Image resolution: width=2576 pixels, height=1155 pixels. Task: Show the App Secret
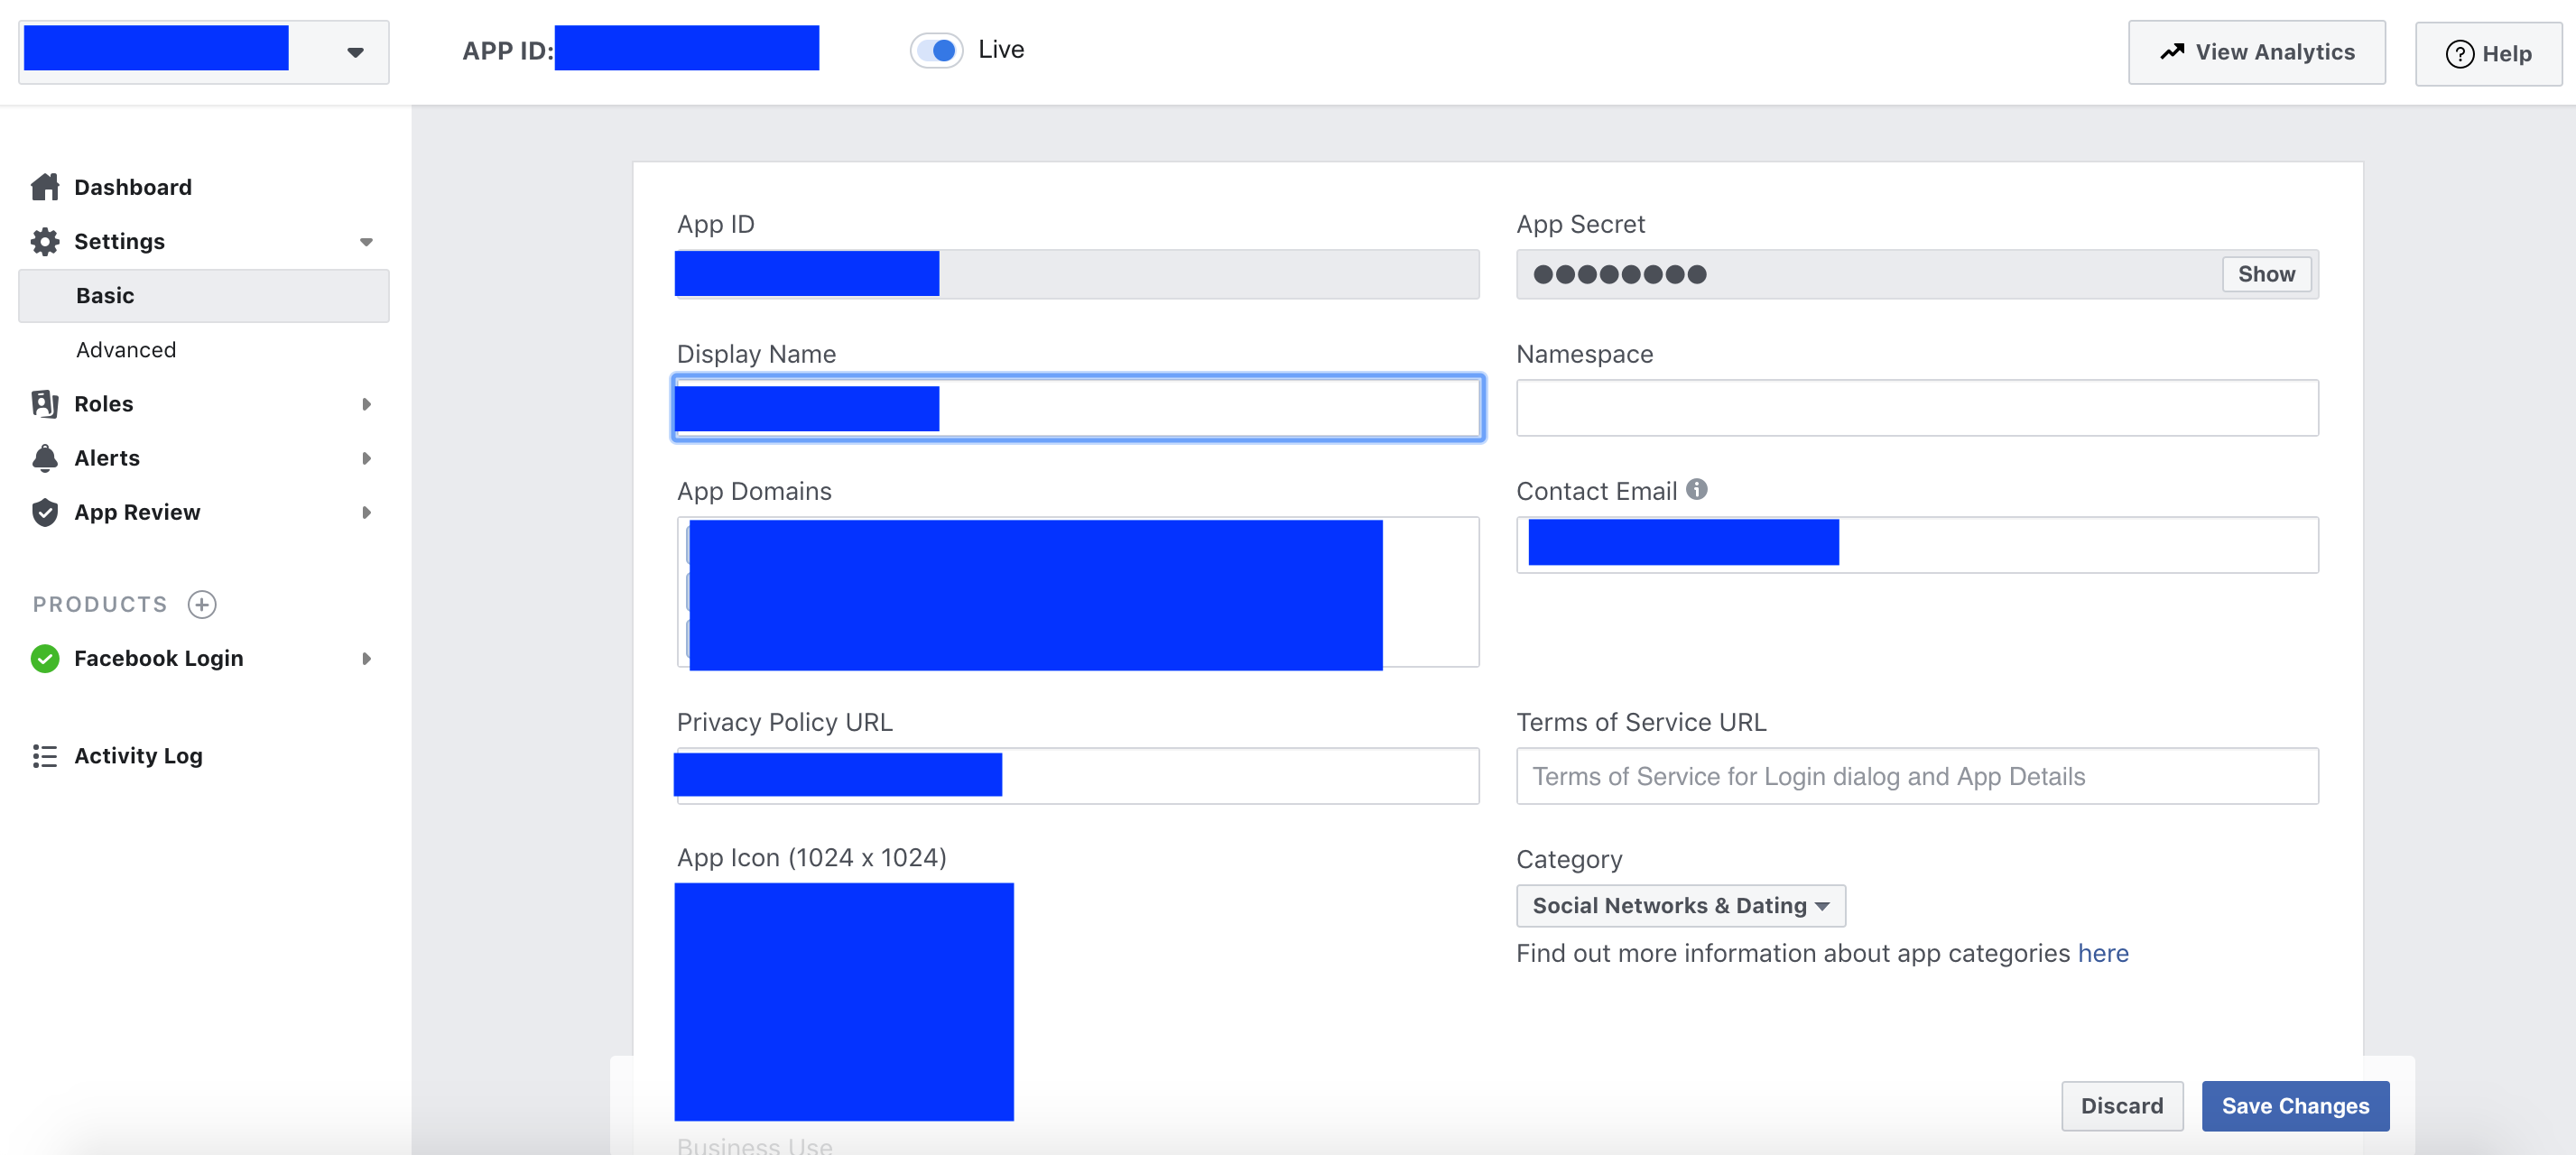click(2265, 274)
